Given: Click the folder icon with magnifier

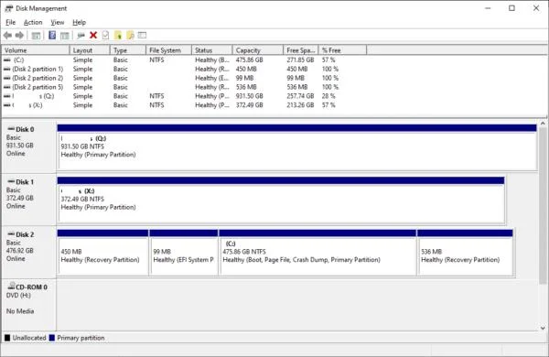Looking at the screenshot, I should click(x=130, y=36).
